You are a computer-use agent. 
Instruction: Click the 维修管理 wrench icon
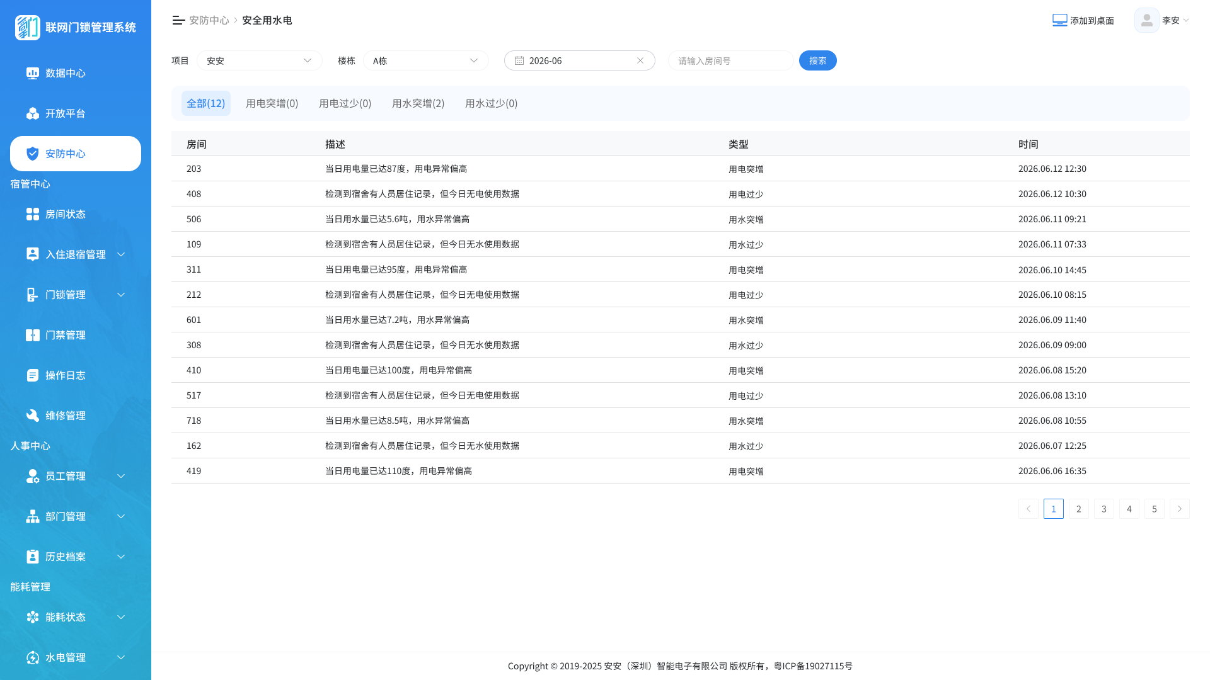click(x=33, y=416)
